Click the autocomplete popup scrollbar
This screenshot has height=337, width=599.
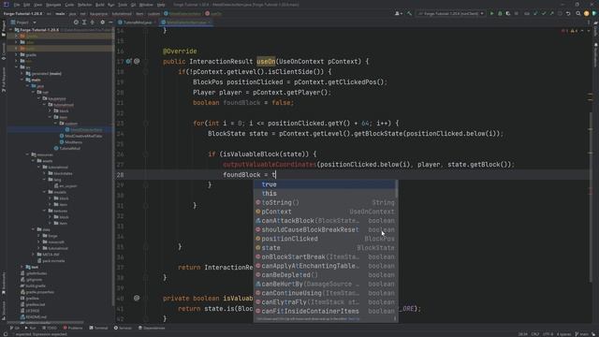click(x=396, y=189)
